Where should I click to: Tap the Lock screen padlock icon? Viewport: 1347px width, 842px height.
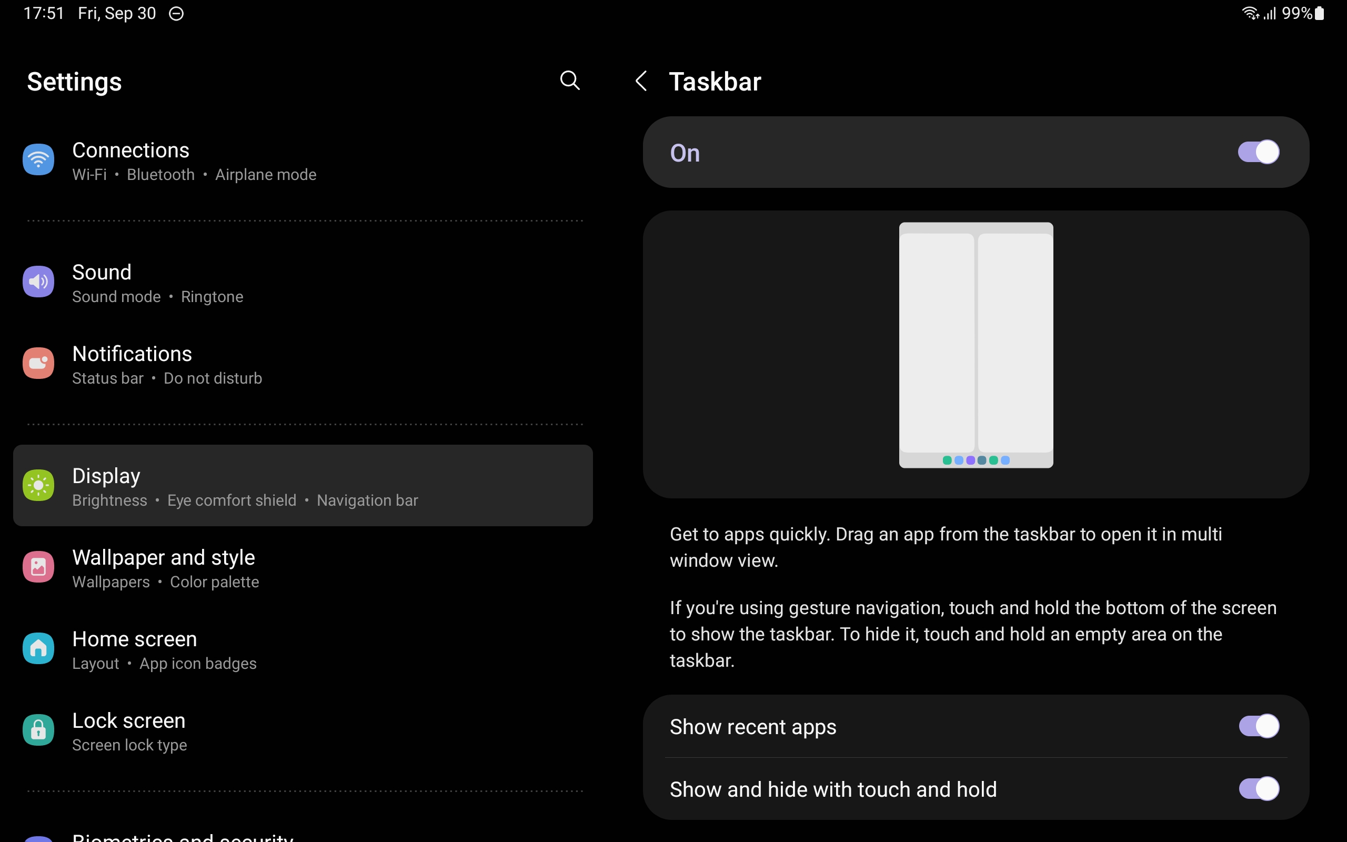pyautogui.click(x=38, y=729)
